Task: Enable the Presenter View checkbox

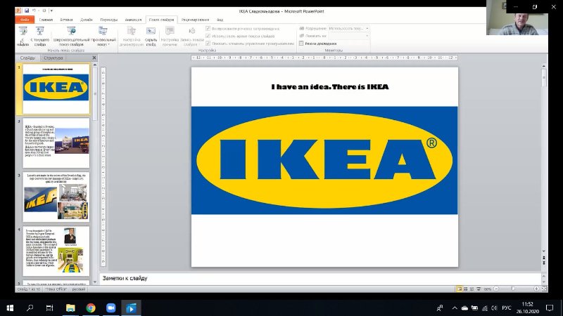Action: tap(302, 43)
